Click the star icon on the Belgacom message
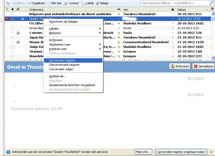The image size is (215, 156). click(x=12, y=14)
